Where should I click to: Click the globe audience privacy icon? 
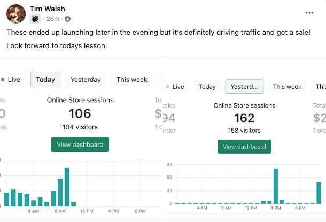(67, 19)
